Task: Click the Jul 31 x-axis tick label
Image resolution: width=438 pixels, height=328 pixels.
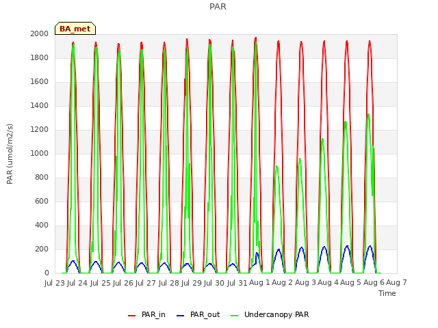Action: 237,283
